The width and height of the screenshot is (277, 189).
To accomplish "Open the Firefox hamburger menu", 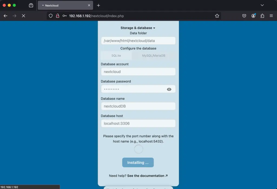I will 271,16.
